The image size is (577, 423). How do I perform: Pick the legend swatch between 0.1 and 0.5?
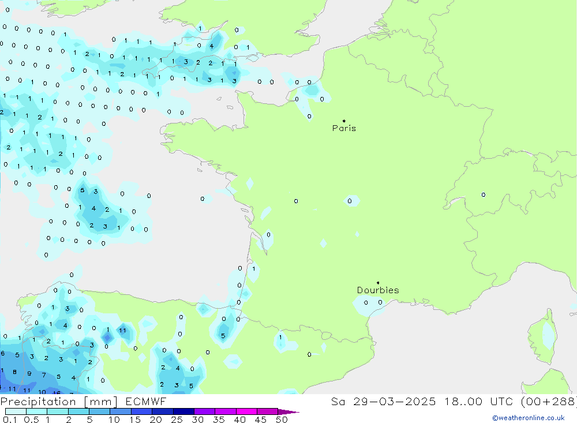click(x=16, y=411)
